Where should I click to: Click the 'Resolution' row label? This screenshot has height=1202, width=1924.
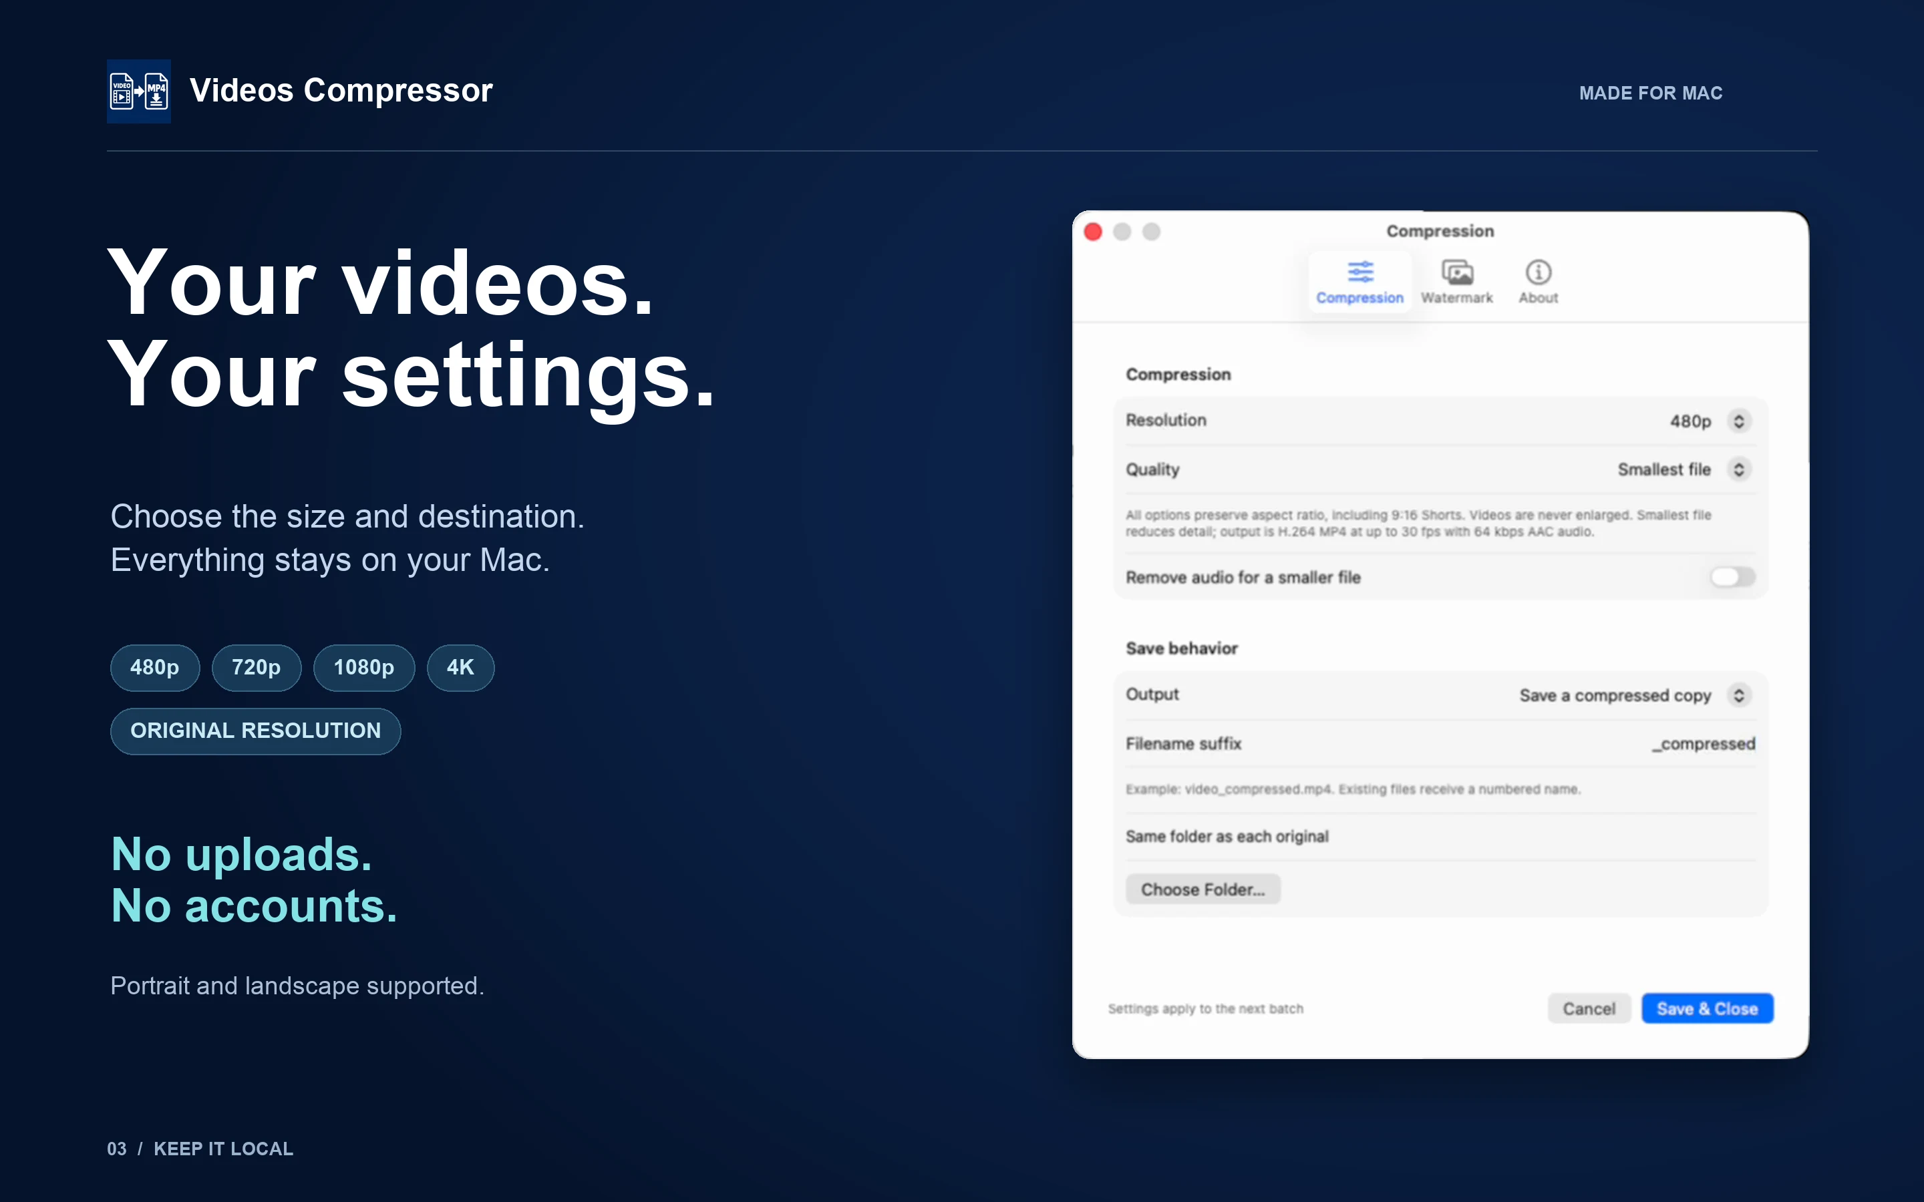(x=1166, y=420)
